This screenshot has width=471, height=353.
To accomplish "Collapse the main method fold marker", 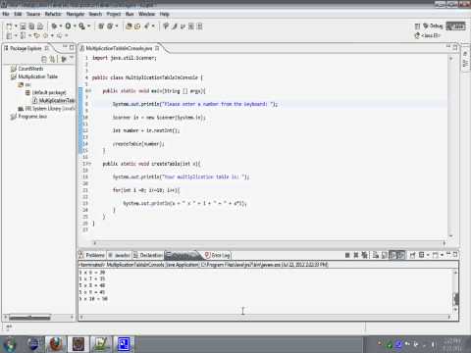I will 89,91.
